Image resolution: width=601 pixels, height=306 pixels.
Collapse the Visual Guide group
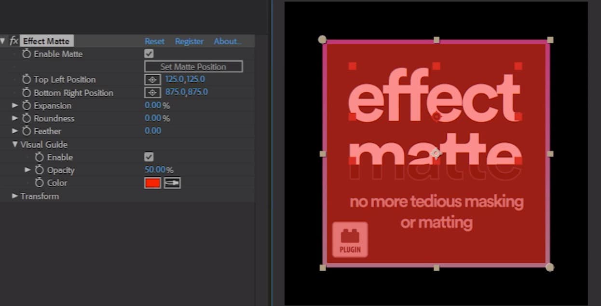click(15, 144)
